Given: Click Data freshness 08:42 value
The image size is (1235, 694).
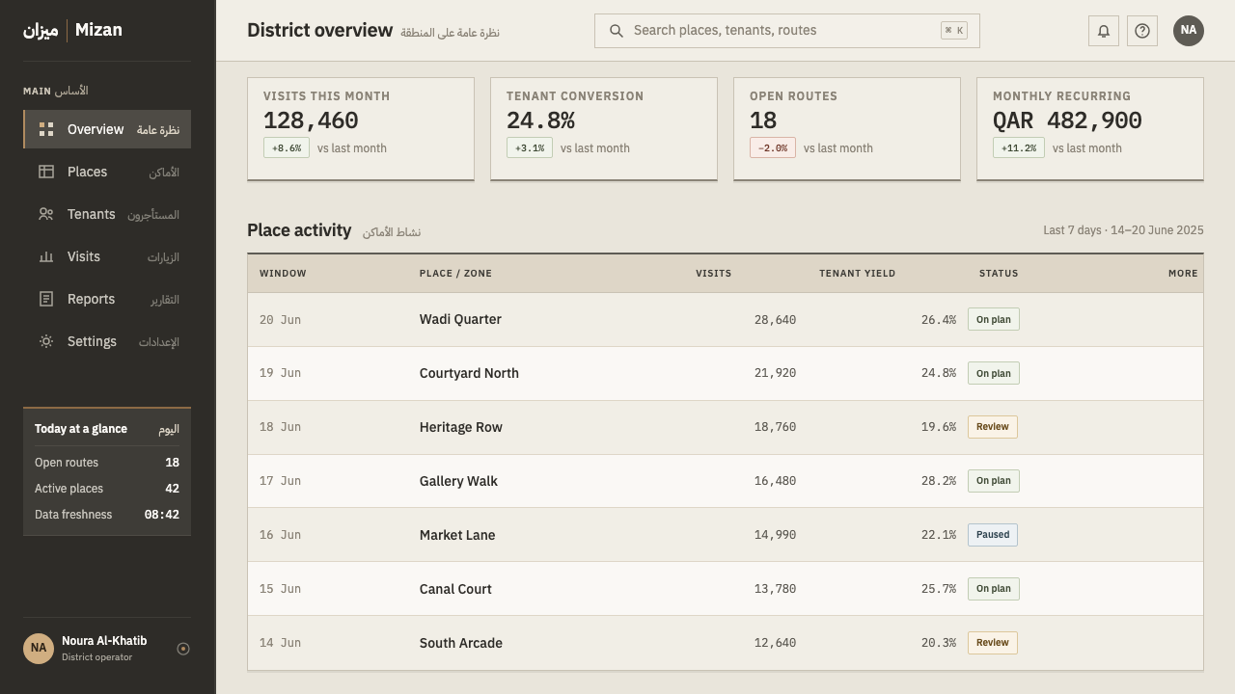Looking at the screenshot, I should point(162,515).
